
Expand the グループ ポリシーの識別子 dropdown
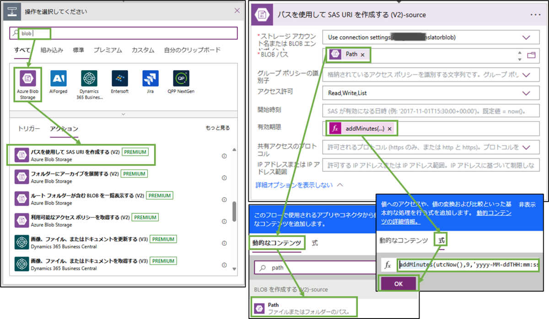[x=526, y=74]
